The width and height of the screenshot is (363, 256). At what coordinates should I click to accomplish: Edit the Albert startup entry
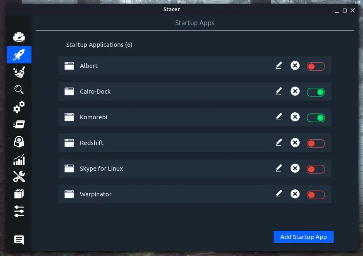(279, 65)
